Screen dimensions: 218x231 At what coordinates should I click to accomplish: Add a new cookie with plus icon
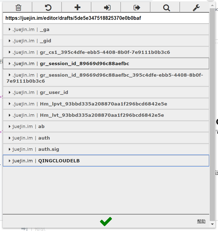pos(77,7)
